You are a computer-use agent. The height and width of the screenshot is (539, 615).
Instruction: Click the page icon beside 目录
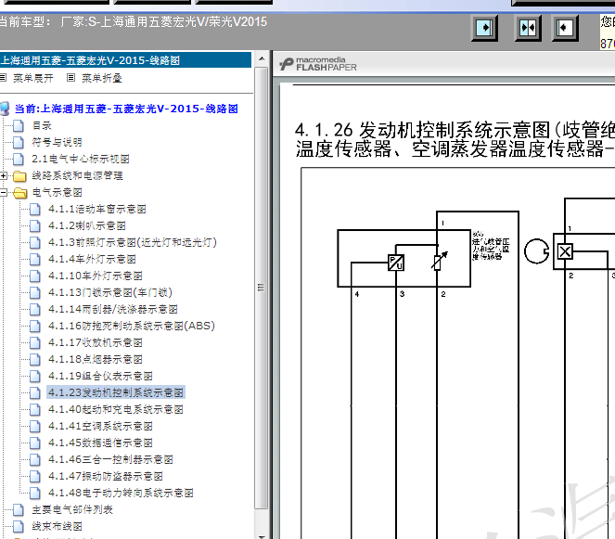[19, 125]
